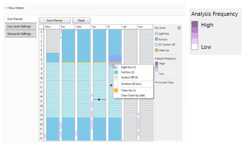Click Tuesday's Light Eco block at hour 12
This screenshot has width=243, height=145.
(68, 87)
